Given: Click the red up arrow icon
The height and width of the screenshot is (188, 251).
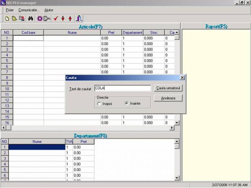Looking at the screenshot, I should [70, 19].
